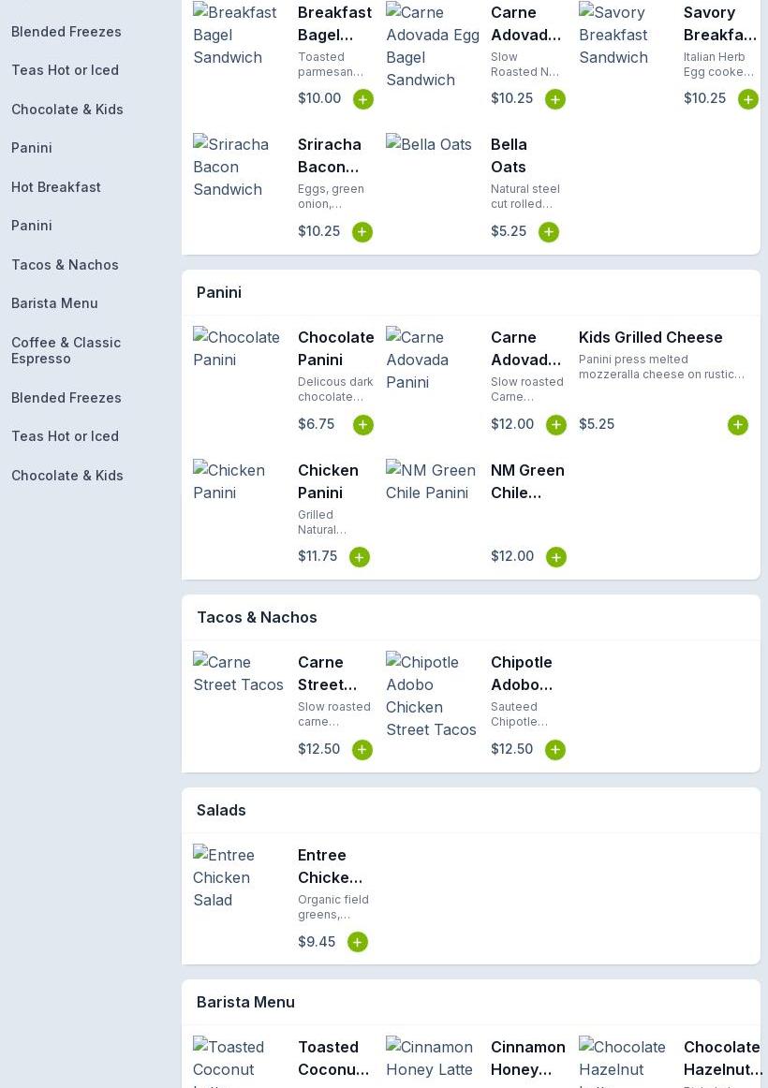Add NM Green Chile Panini plus icon

tap(555, 557)
